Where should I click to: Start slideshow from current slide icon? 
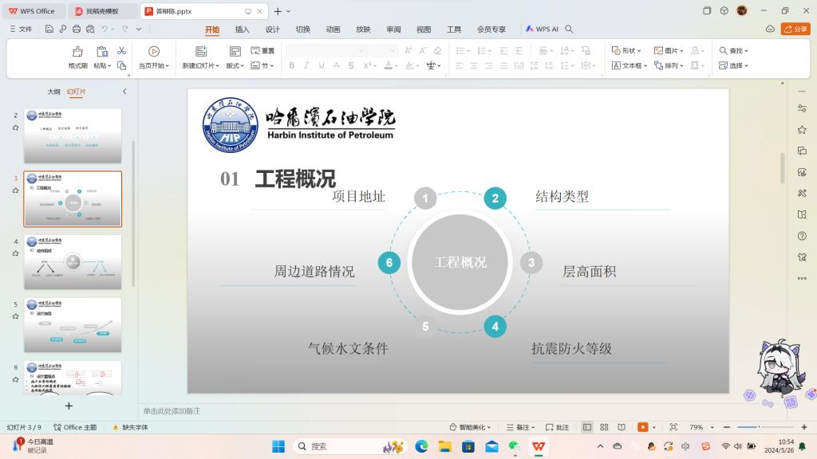[x=154, y=51]
